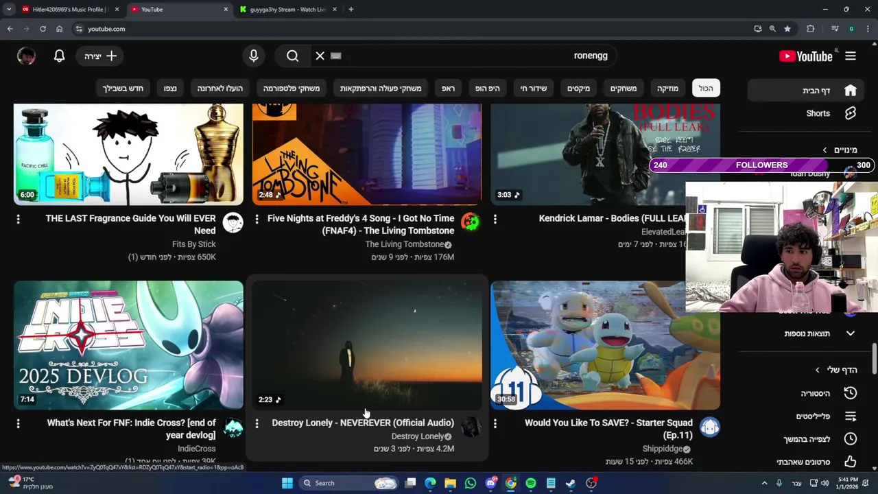The height and width of the screenshot is (494, 878).
Task: Open options menu for Starter Squad video
Action: point(495,423)
